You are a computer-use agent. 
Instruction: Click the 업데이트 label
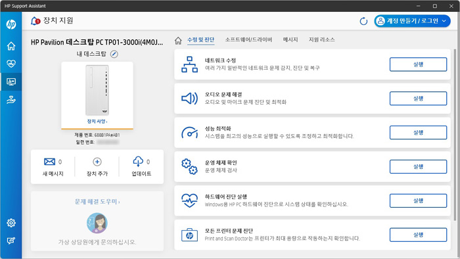[x=141, y=174]
